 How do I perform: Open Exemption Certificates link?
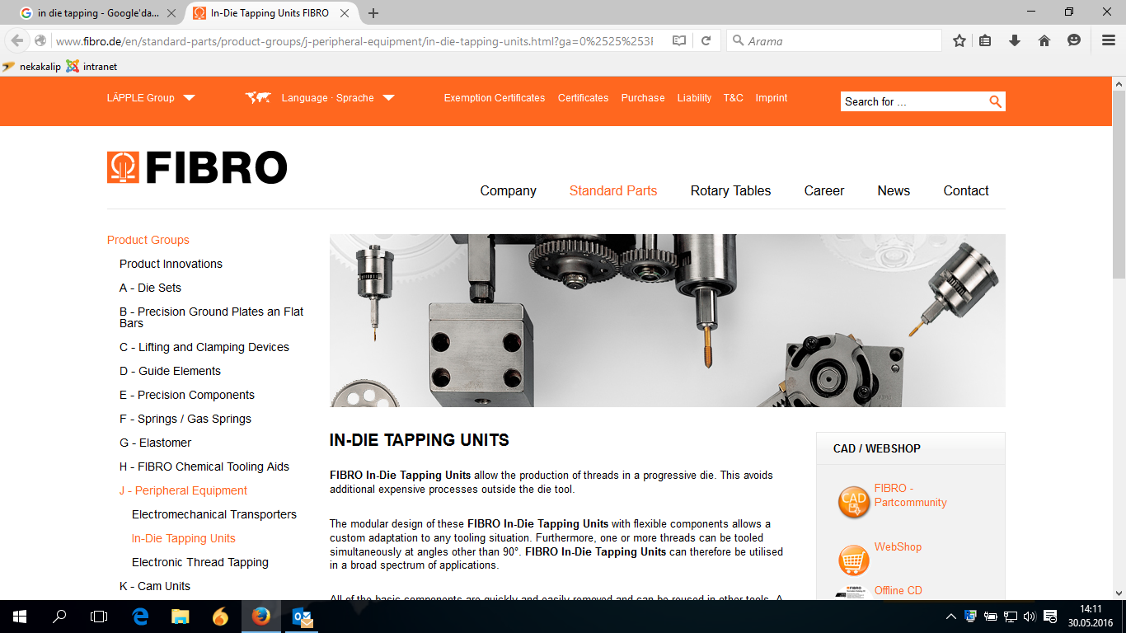click(x=495, y=97)
